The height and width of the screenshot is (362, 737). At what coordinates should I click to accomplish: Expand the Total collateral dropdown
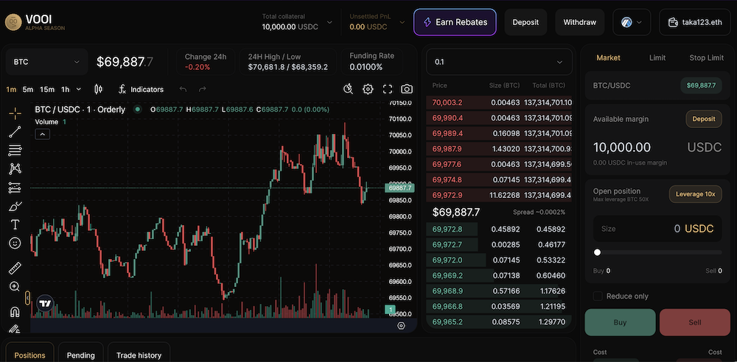(x=329, y=22)
